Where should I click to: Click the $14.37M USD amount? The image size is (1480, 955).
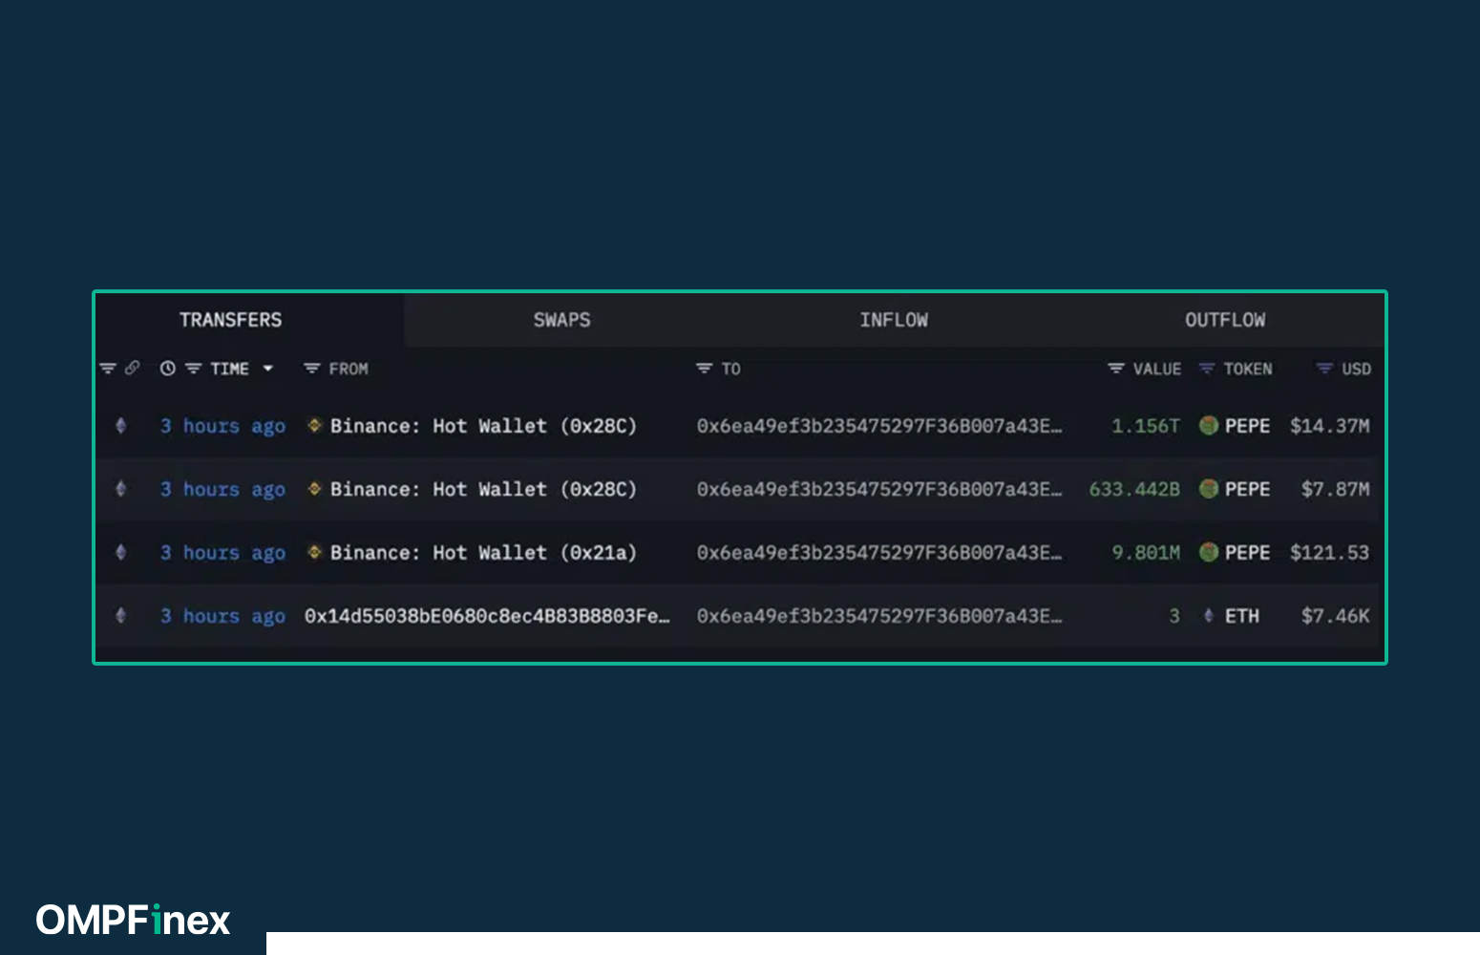coord(1329,426)
